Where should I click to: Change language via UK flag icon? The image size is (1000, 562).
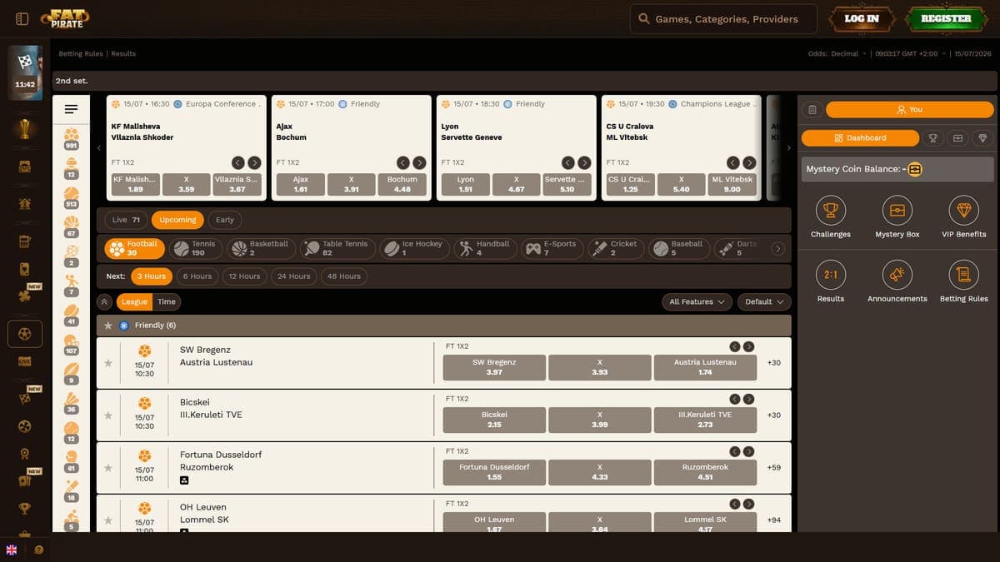12,550
